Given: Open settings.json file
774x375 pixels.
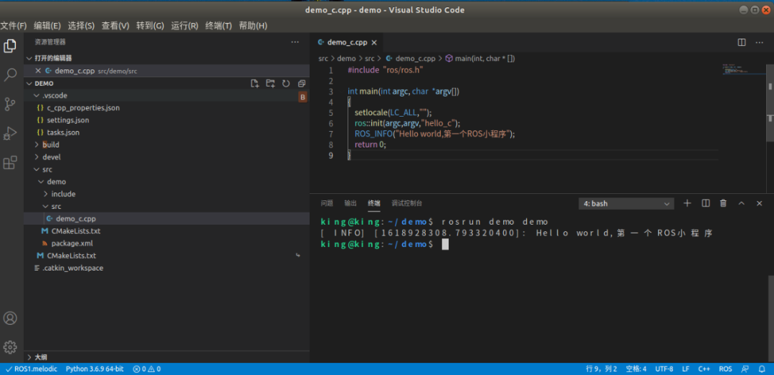Looking at the screenshot, I should click(68, 120).
